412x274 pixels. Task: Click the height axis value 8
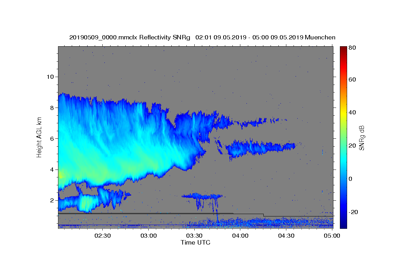(x=52, y=108)
